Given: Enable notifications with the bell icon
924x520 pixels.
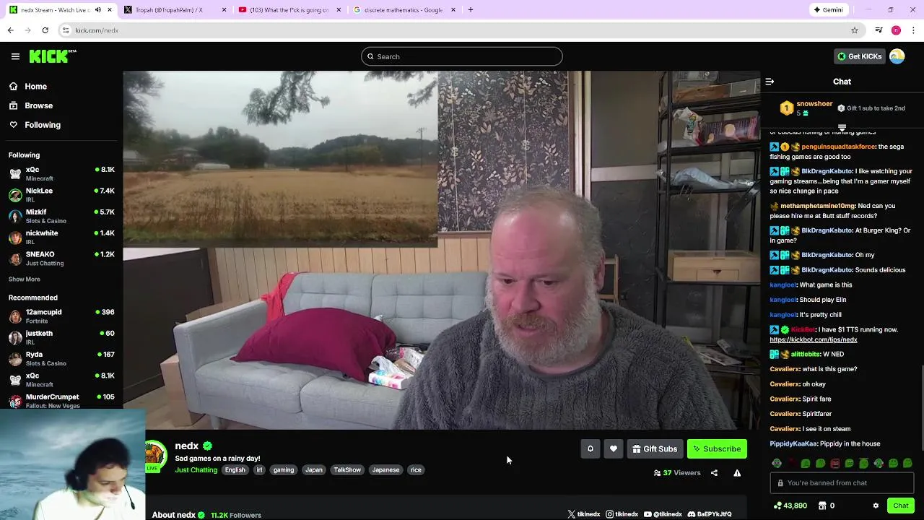Looking at the screenshot, I should pyautogui.click(x=590, y=449).
